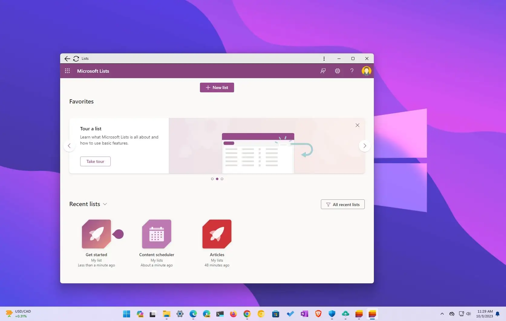Refresh the Lists app with the reload icon
This screenshot has width=506, height=321.
tap(76, 59)
